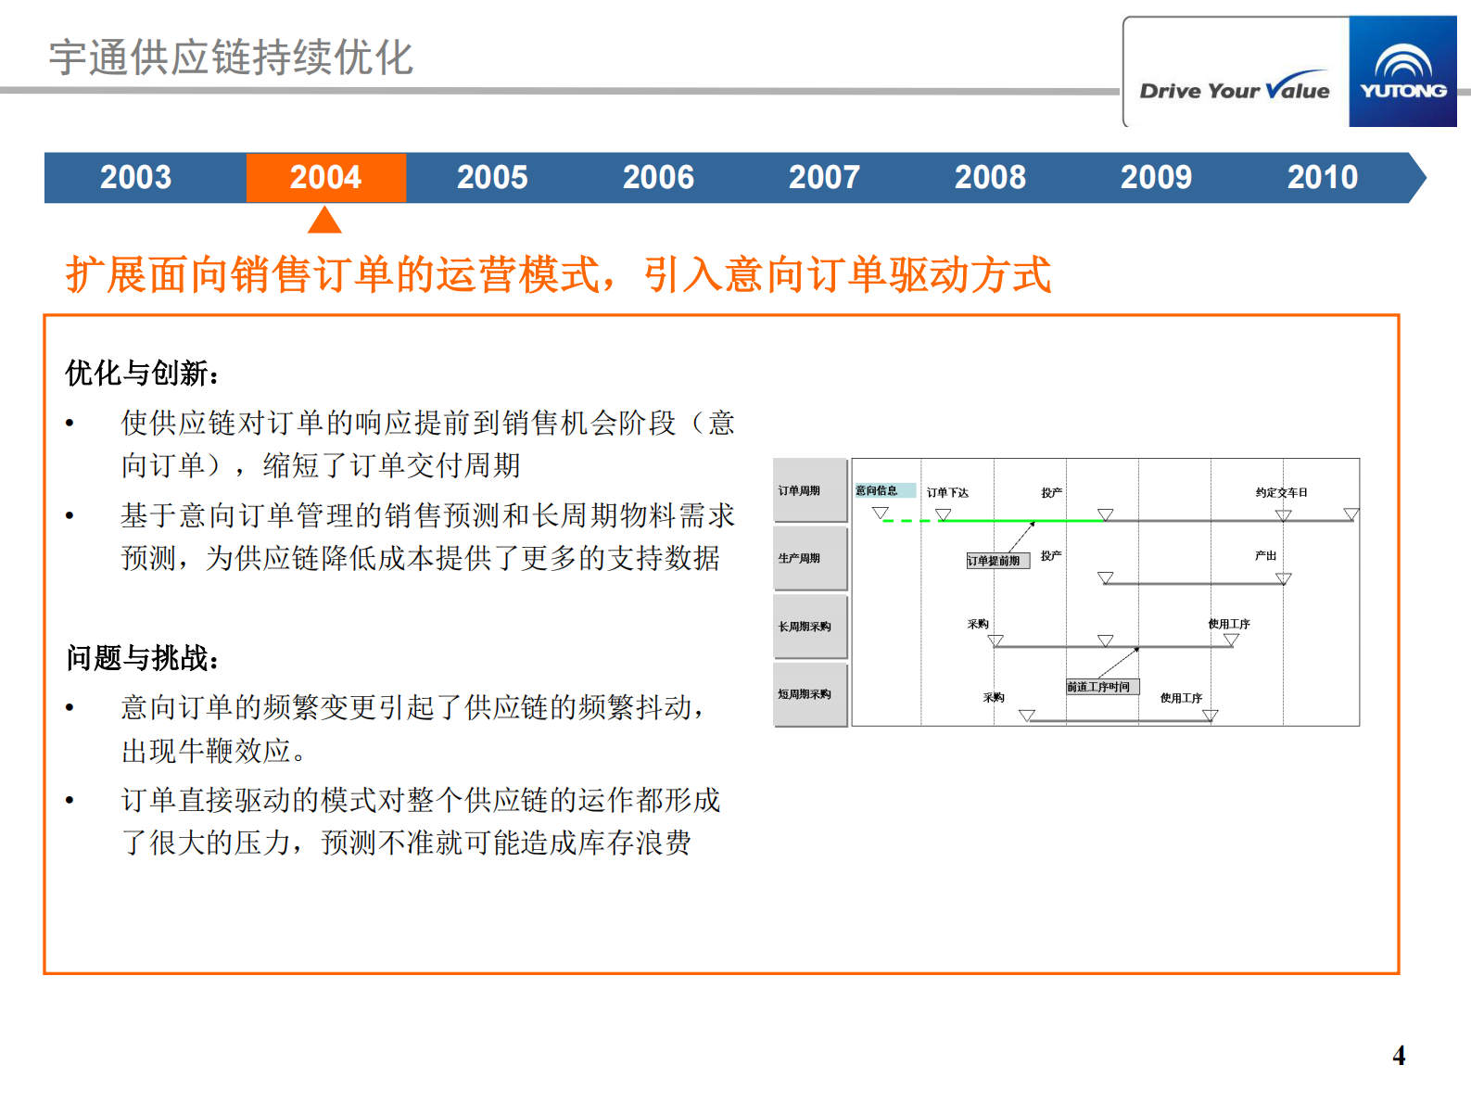Image resolution: width=1471 pixels, height=1103 pixels.
Task: Select the 2005 timeline segment
Action: pyautogui.click(x=492, y=177)
